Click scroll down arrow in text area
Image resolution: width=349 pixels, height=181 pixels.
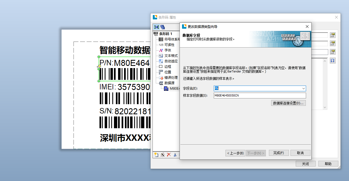click(x=325, y=107)
